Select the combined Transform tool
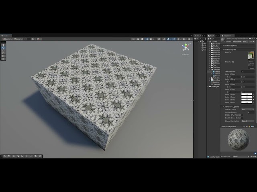 pyautogui.click(x=3, y=59)
